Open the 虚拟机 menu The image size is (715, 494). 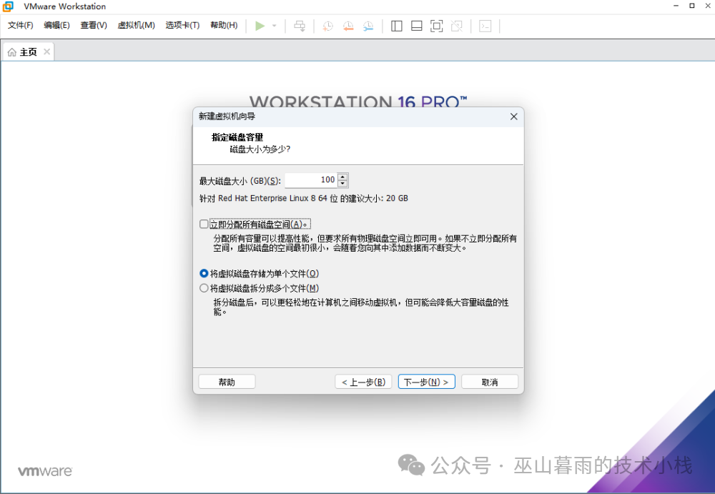point(136,25)
